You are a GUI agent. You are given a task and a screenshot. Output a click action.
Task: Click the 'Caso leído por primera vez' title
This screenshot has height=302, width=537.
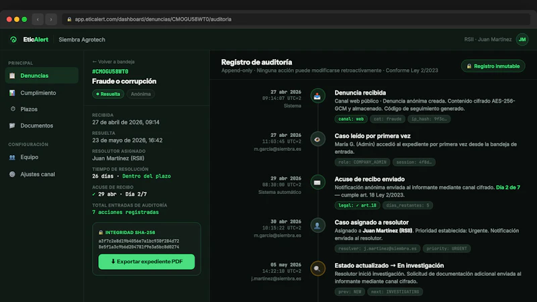(x=373, y=136)
